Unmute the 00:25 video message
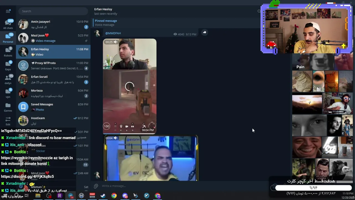Viewport: 355px width, 200px height. [116, 42]
